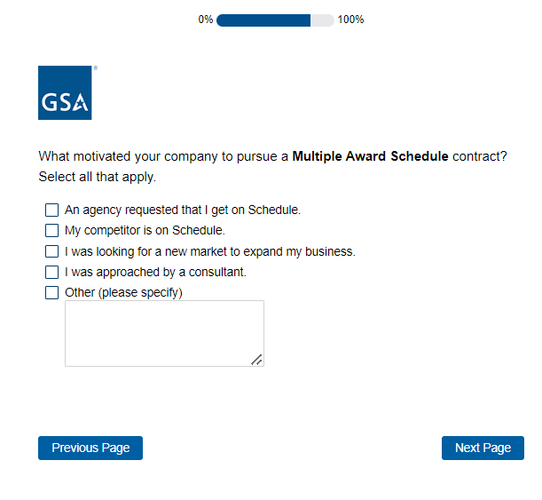The height and width of the screenshot is (500, 542).
Task: Tick the competitor is on Schedule checkbox
Action: (51, 231)
